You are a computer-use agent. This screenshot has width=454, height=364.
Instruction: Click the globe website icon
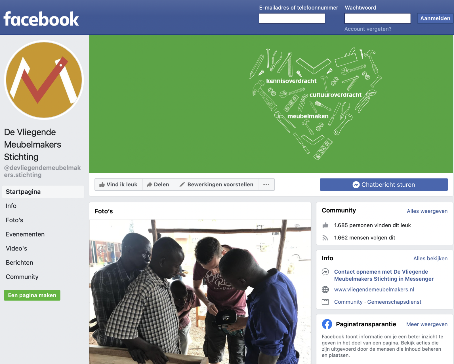325,290
